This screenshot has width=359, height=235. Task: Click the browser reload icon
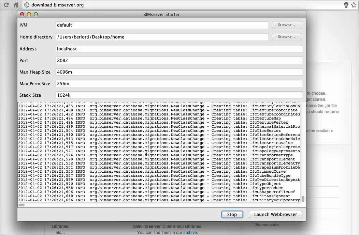pos(6,5)
